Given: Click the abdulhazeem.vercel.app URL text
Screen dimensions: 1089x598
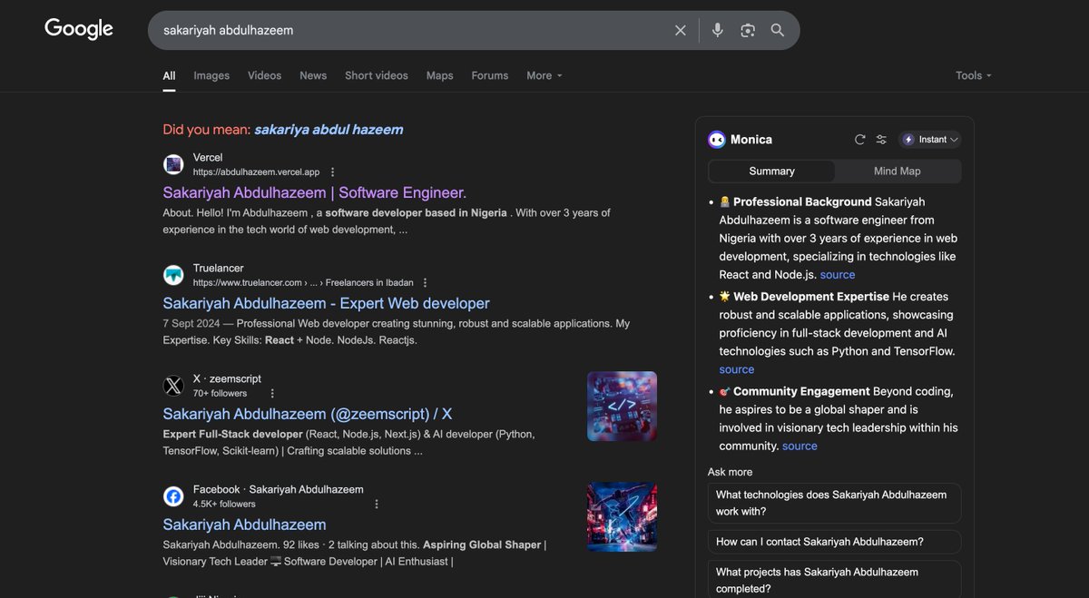Looking at the screenshot, I should click(257, 172).
